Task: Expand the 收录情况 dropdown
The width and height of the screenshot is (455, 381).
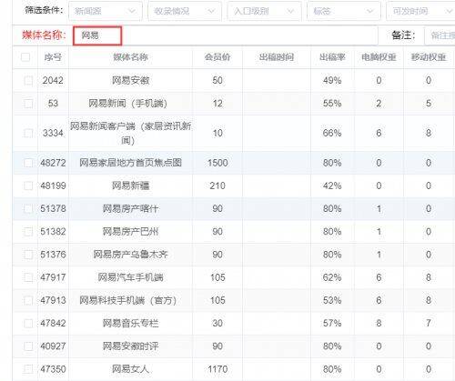Action: tap(185, 11)
